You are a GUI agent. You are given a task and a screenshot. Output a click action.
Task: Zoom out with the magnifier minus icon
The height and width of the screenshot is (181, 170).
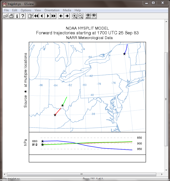80,16
